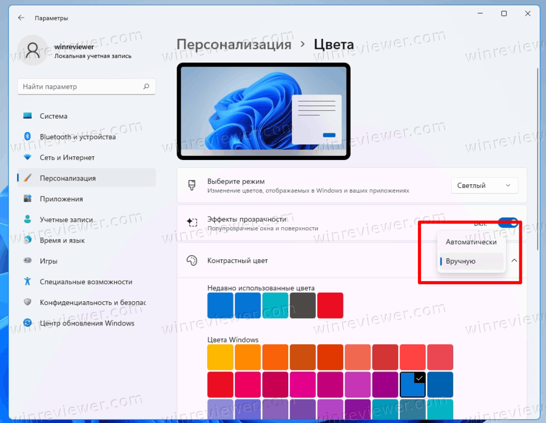Maximize the Параметры window

pos(504,13)
